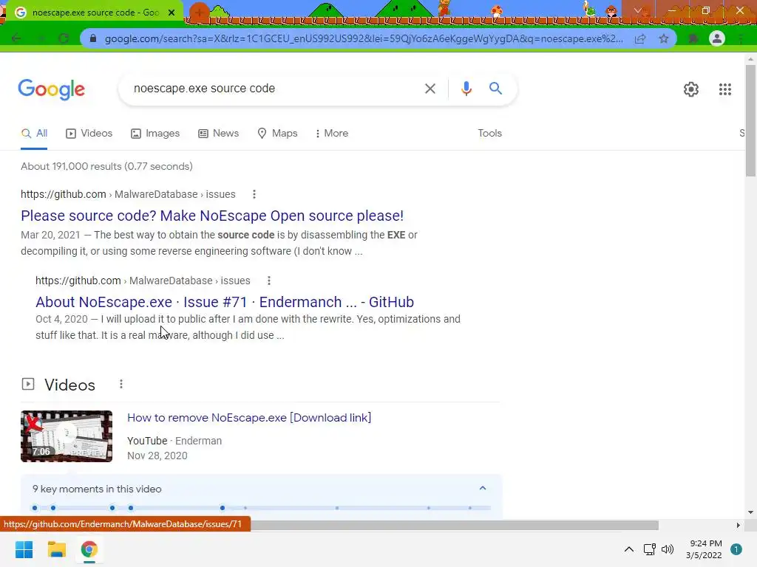Viewport: 757px width, 567px height.
Task: Click the vertical page scrollbar thumb
Action: click(750, 120)
